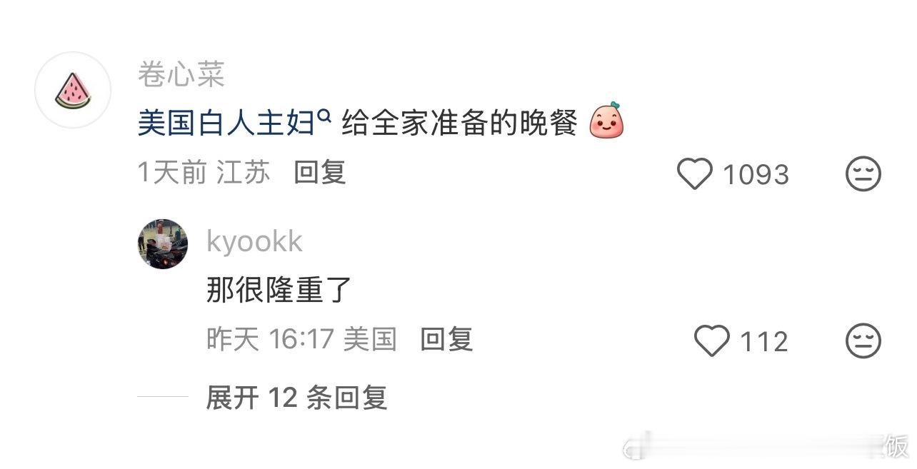
Task: Like the comment with 1093 likes
Action: (694, 174)
